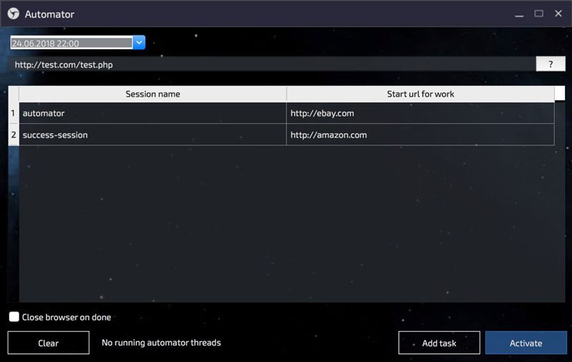Viewport: 572px width, 362px height.
Task: Select row number 1 header
Action: click(14, 113)
